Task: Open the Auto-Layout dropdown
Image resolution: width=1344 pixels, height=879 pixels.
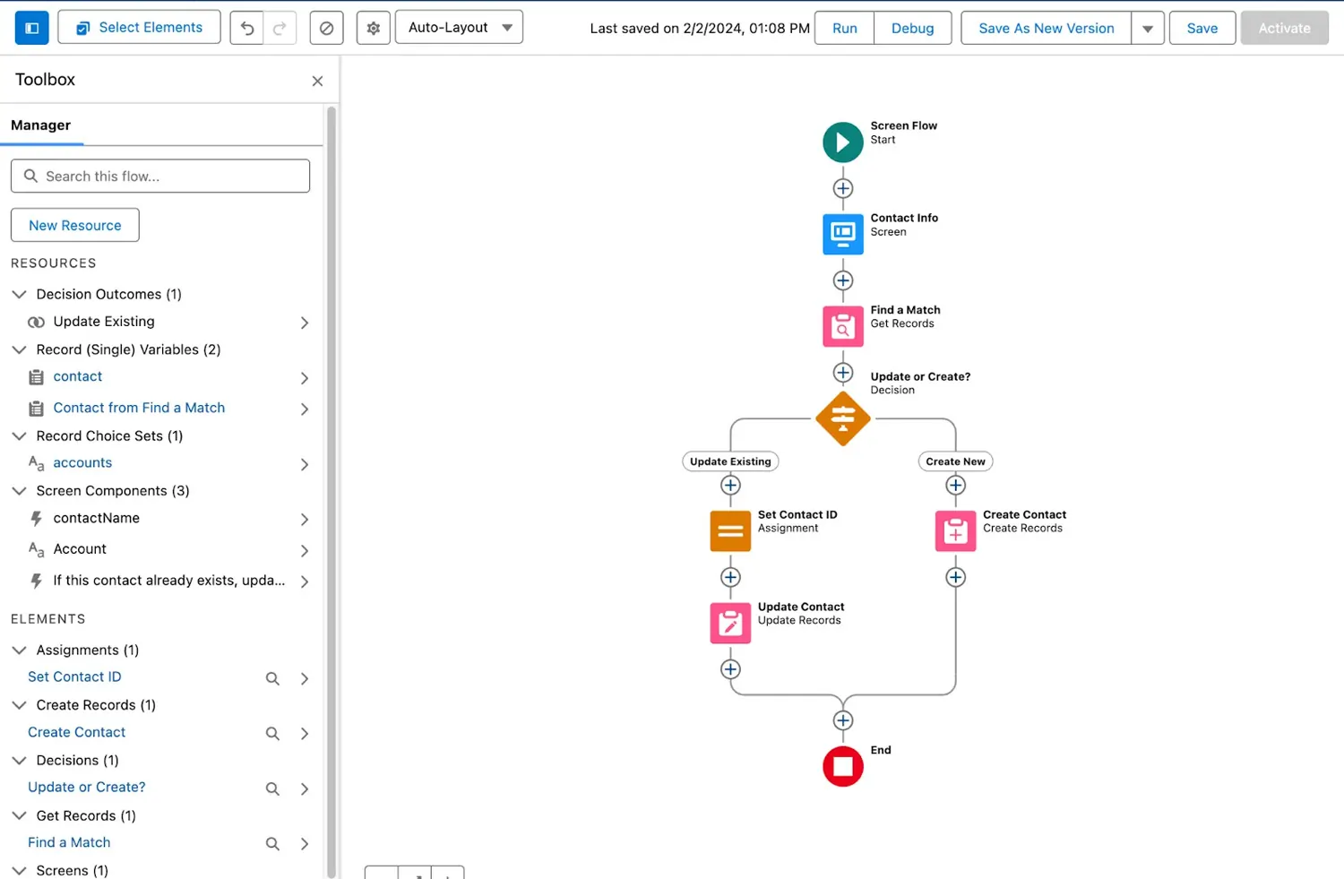Action: (x=459, y=28)
